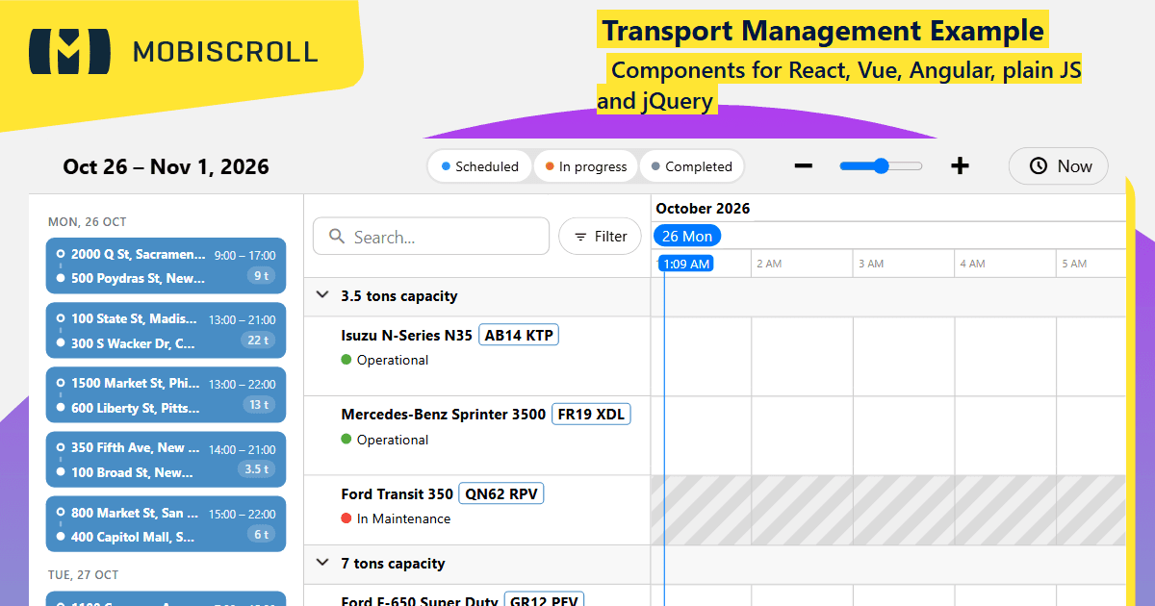The image size is (1155, 606).
Task: Click the 13 t weight badge
Action: [x=258, y=404]
